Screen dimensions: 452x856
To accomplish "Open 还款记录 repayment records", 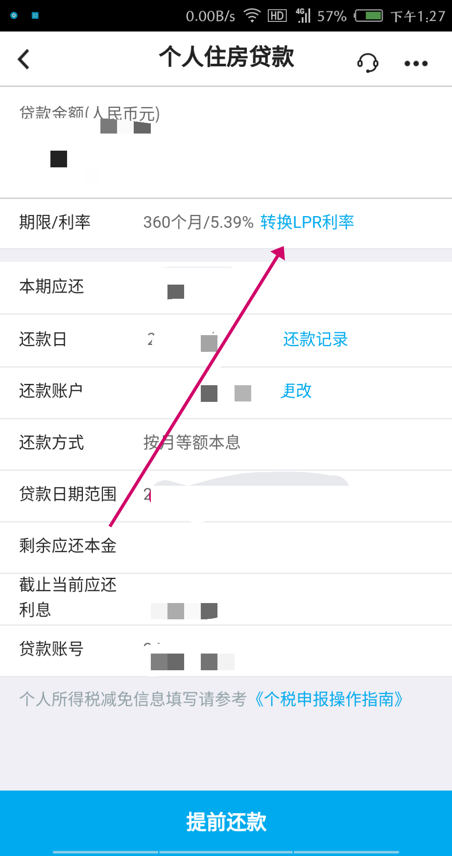I will (315, 339).
